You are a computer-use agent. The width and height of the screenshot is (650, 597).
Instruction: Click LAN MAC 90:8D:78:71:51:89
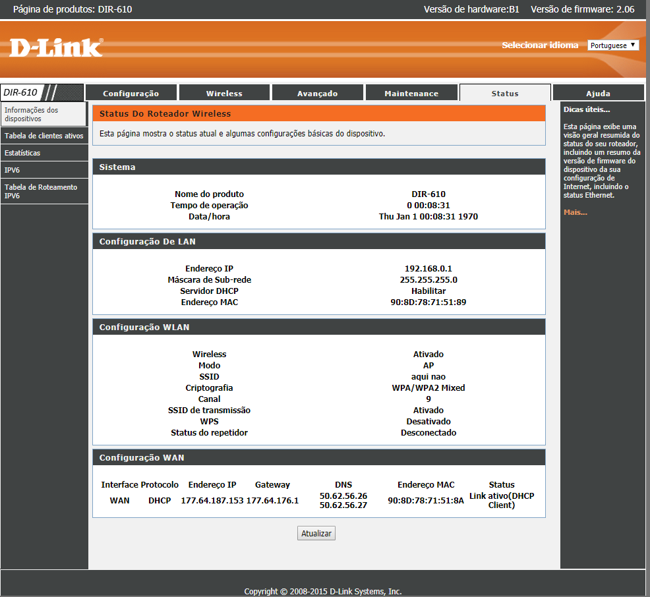pyautogui.click(x=428, y=302)
